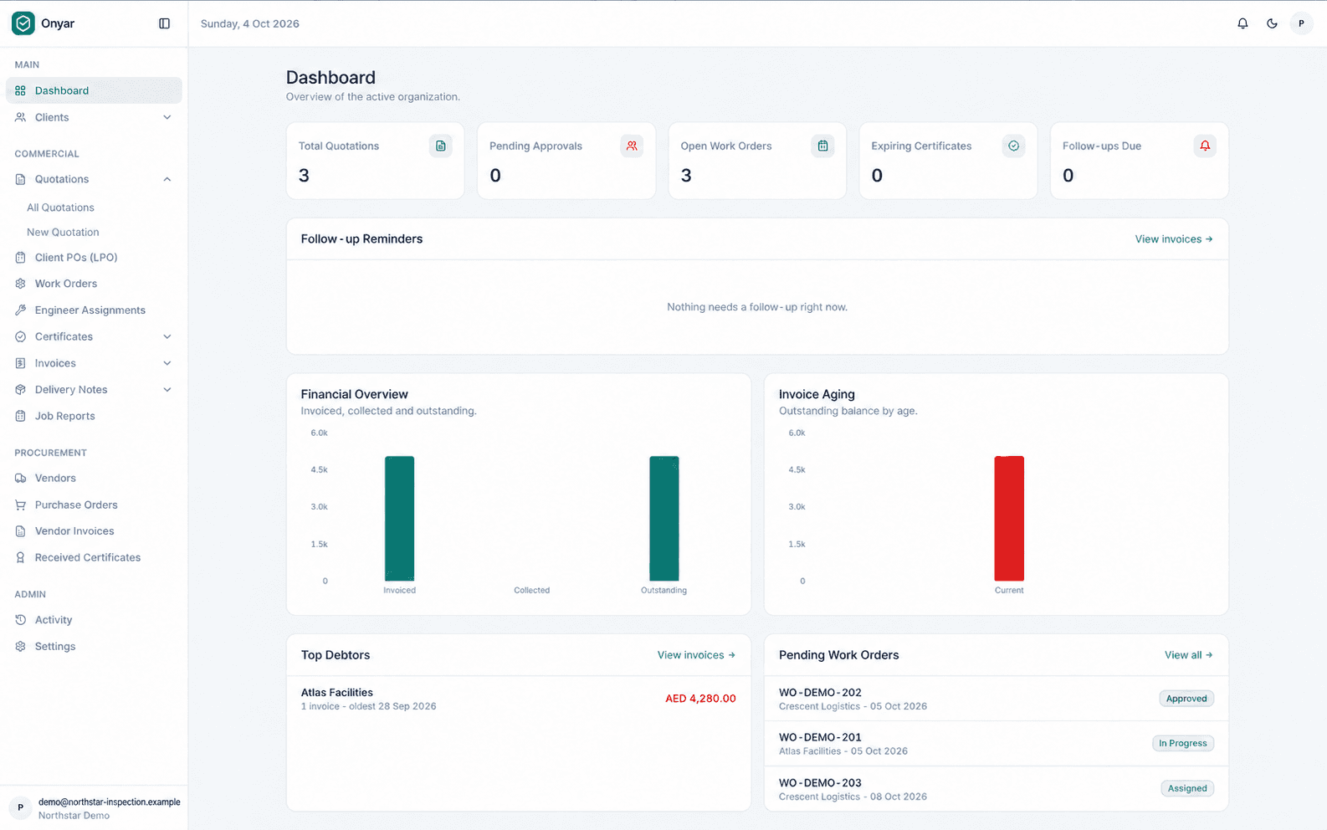Open the Dashboard menu item
Image resolution: width=1327 pixels, height=830 pixels.
[x=94, y=90]
